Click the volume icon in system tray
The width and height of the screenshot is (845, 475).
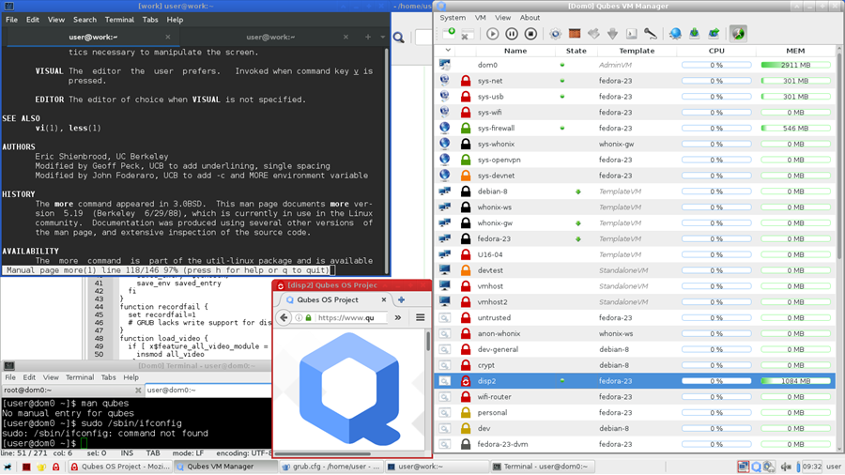[786, 467]
